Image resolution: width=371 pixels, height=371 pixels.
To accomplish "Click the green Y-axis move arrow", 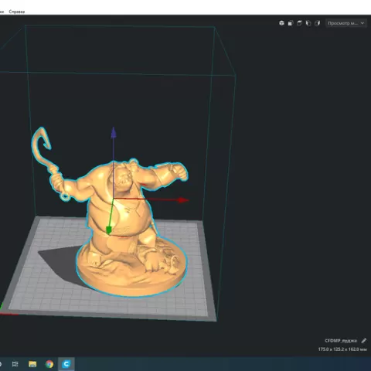I will (109, 230).
